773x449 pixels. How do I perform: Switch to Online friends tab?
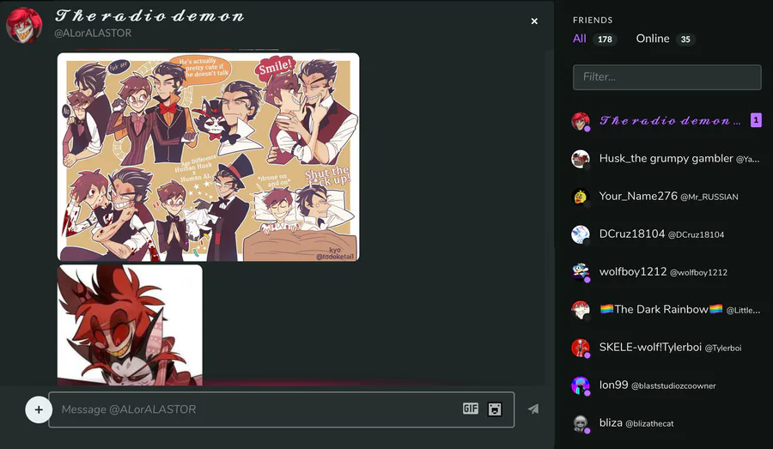652,39
